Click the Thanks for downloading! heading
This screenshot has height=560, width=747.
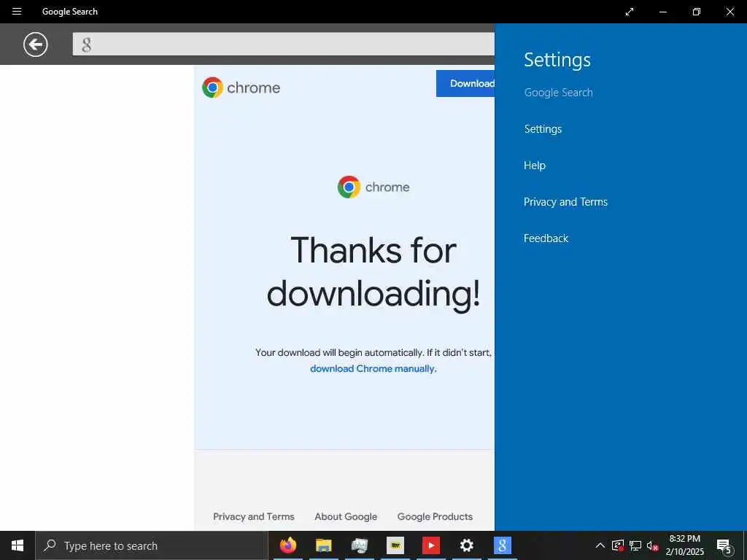tap(373, 272)
